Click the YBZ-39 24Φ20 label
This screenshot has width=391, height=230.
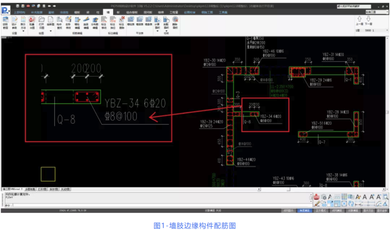coord(211,122)
